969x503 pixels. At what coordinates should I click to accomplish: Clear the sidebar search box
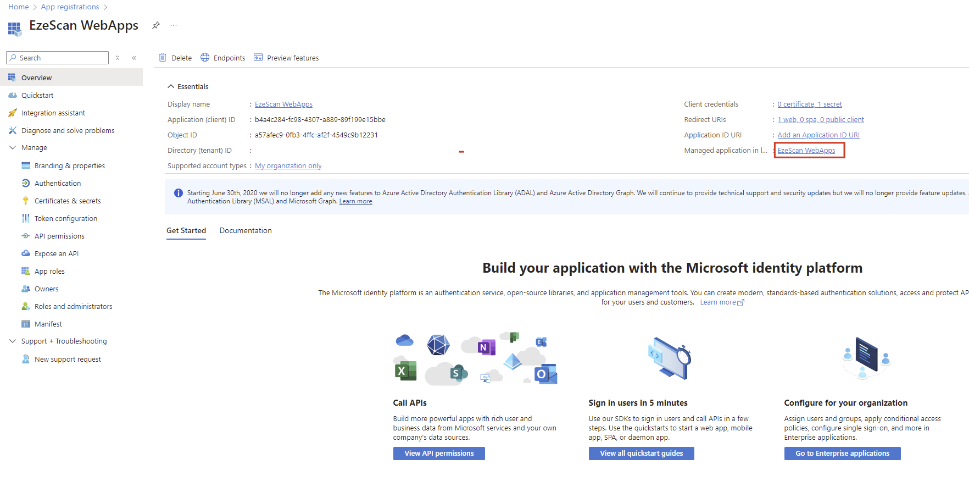(x=118, y=58)
